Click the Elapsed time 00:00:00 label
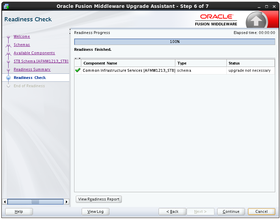Screen dimensions: 280x219 click(x=254, y=33)
